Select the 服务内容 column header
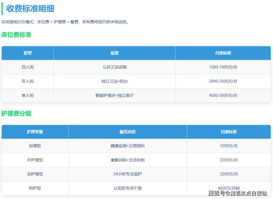The image size is (273, 199). (127, 132)
